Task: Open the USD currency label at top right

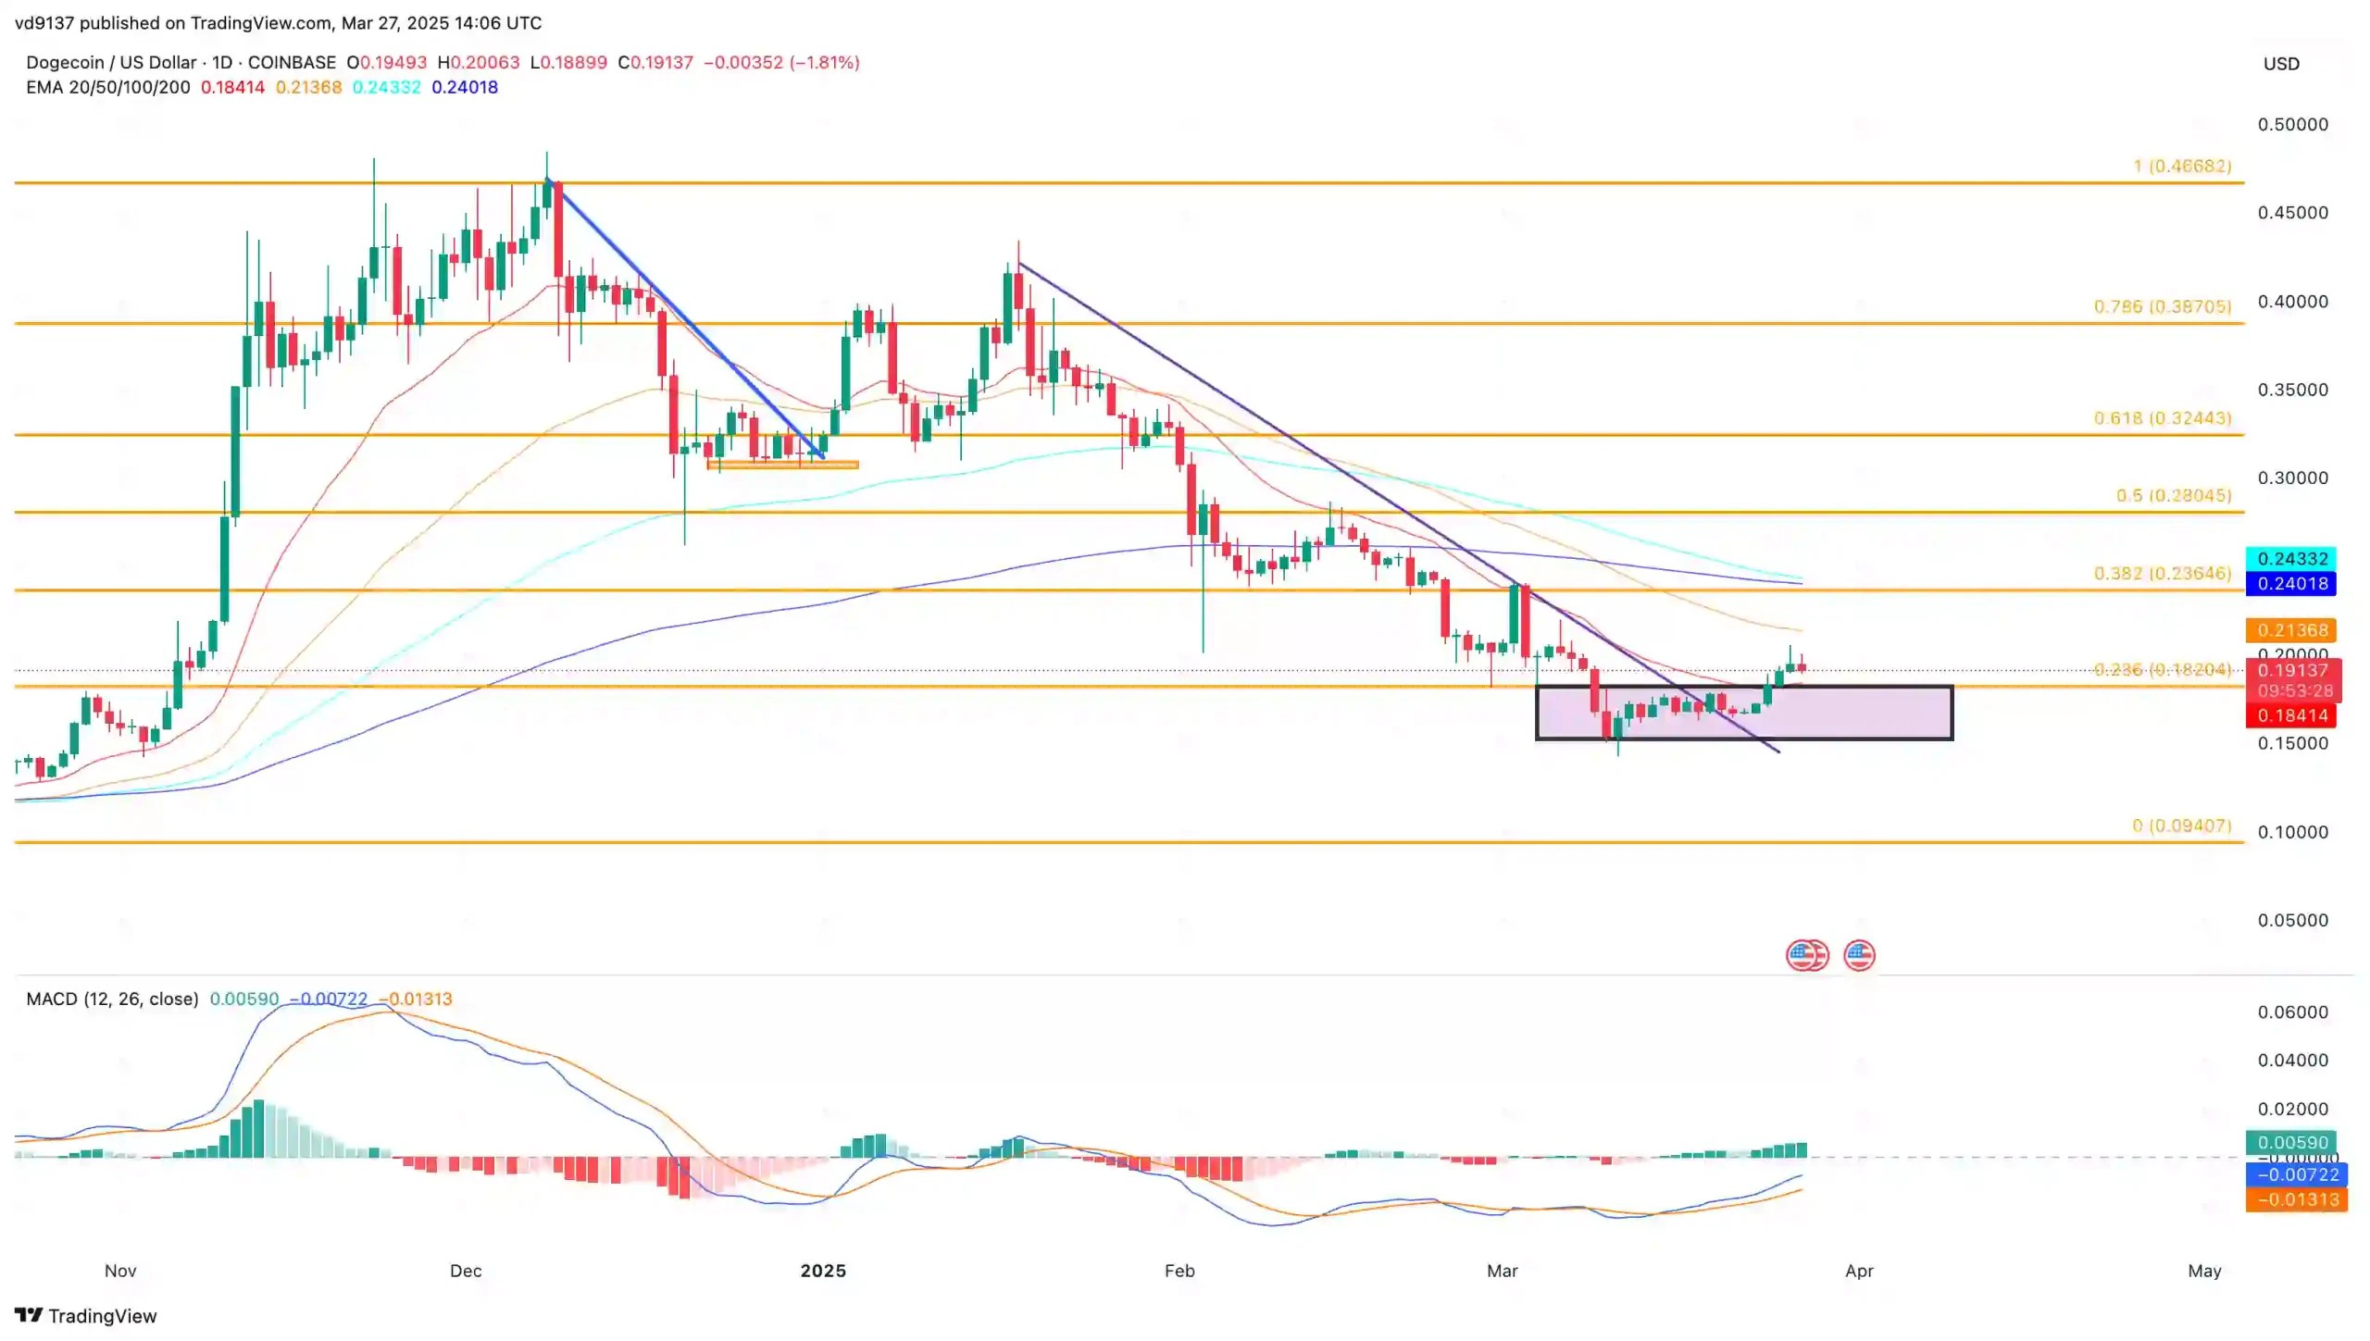Action: pos(2283,64)
